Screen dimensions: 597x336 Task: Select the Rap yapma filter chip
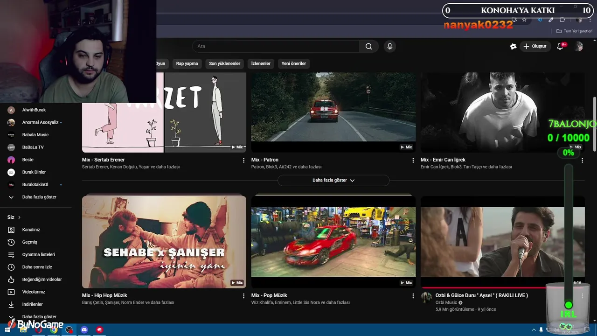pos(187,63)
